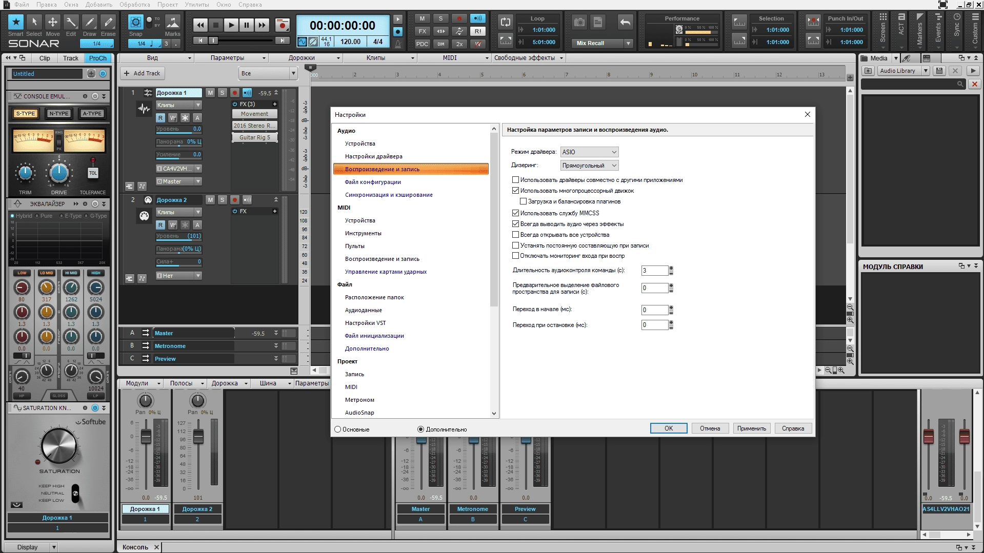Uncheck multiprocessing engine checkbox

point(515,191)
